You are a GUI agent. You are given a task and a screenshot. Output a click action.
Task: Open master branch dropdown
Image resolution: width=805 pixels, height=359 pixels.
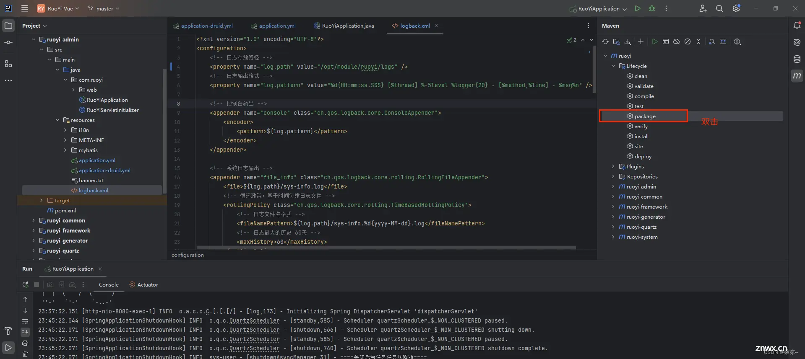104,8
